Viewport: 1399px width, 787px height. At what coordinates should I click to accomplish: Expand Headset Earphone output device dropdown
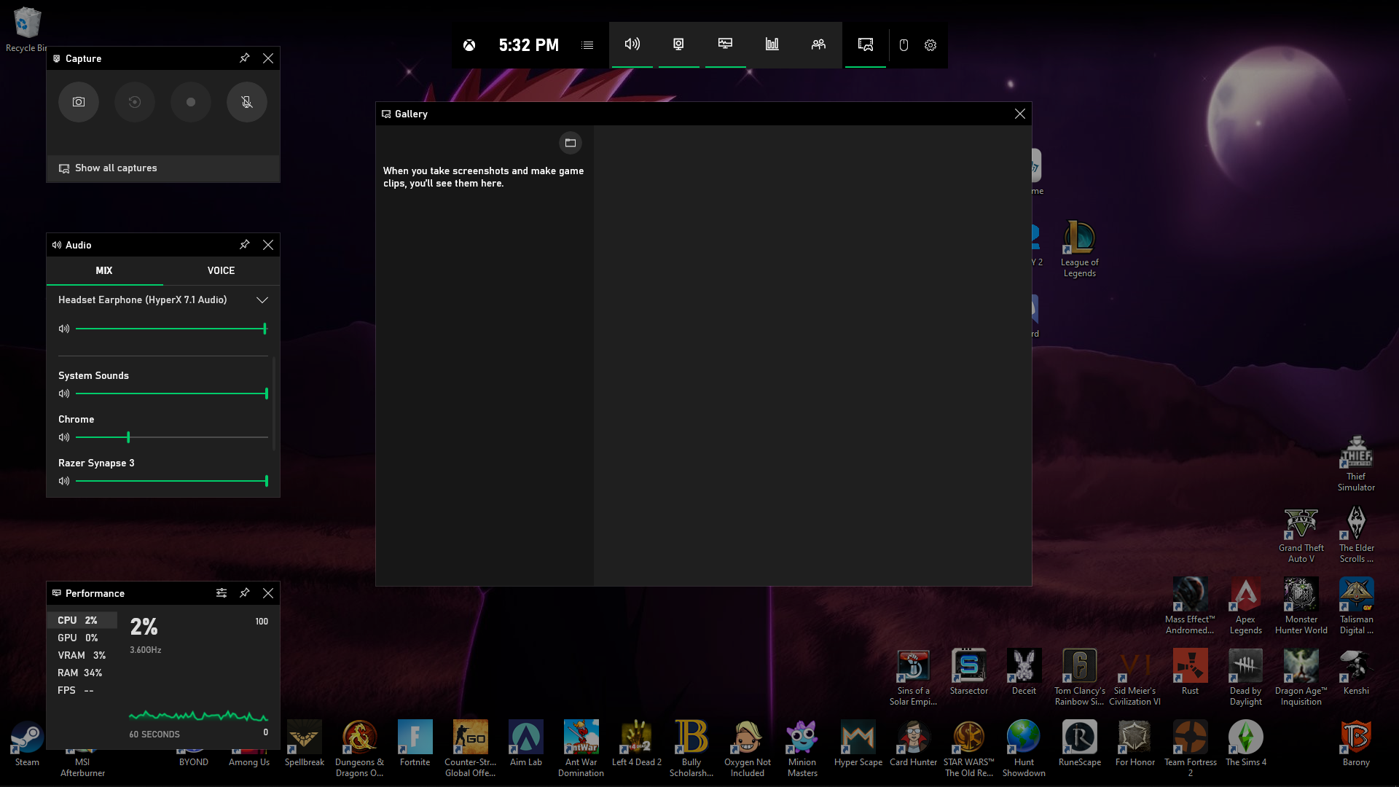tap(262, 300)
